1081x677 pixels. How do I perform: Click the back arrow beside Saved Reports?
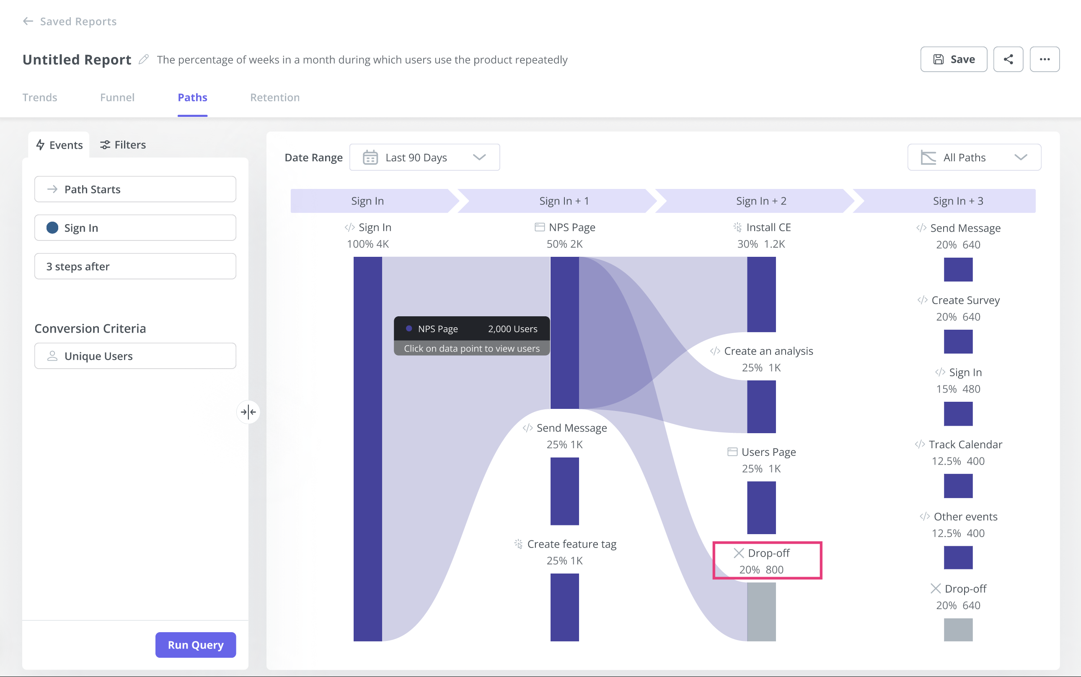tap(28, 21)
